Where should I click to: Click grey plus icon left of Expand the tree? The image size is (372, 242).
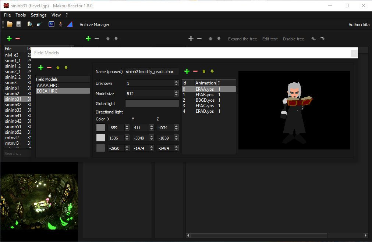[x=191, y=38]
